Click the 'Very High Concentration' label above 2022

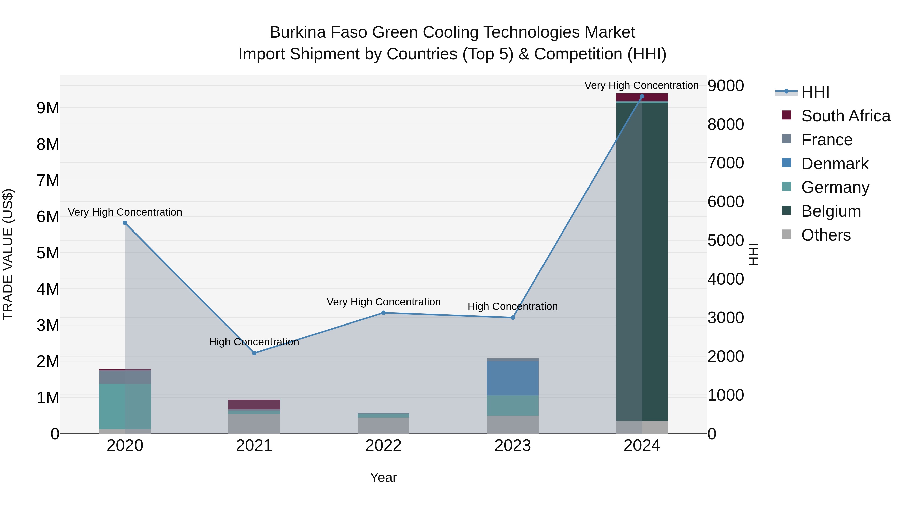[384, 302]
